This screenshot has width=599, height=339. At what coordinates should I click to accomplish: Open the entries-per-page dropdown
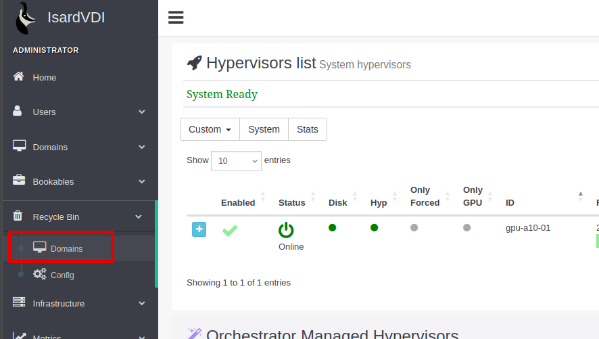[236, 161]
